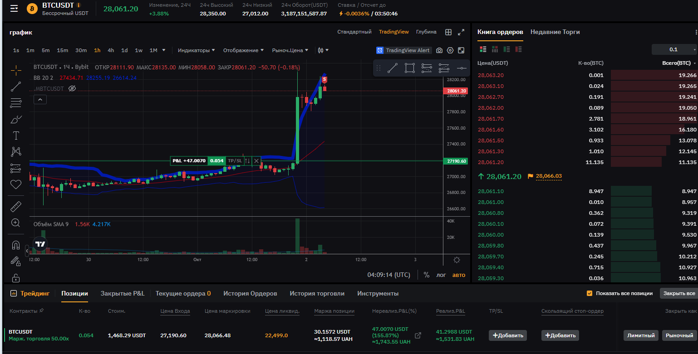The image size is (698, 354).
Task: Open the Индикаторы dropdown
Action: (x=196, y=50)
